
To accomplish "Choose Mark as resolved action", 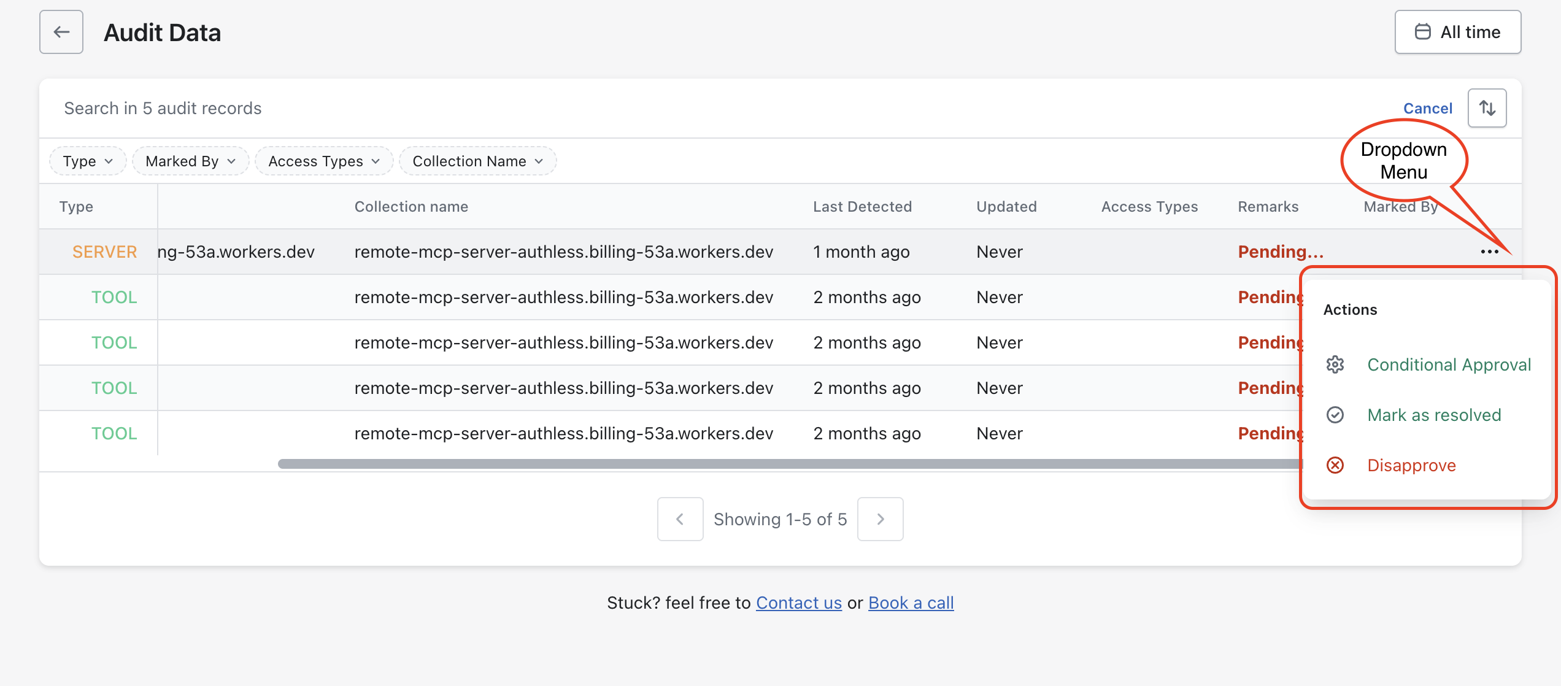I will tap(1434, 415).
